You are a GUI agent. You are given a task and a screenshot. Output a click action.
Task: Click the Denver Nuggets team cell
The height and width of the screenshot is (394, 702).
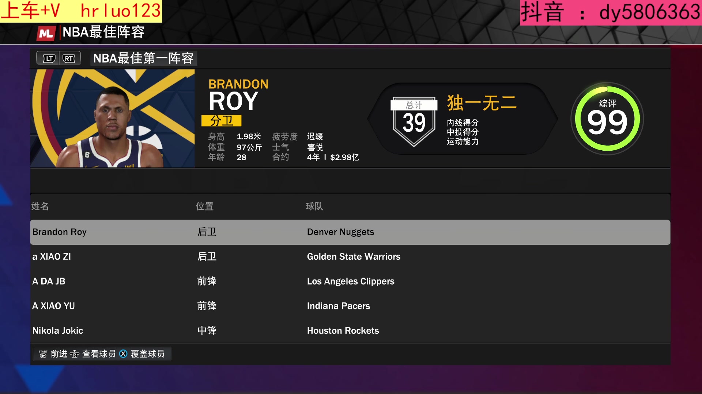click(x=340, y=232)
